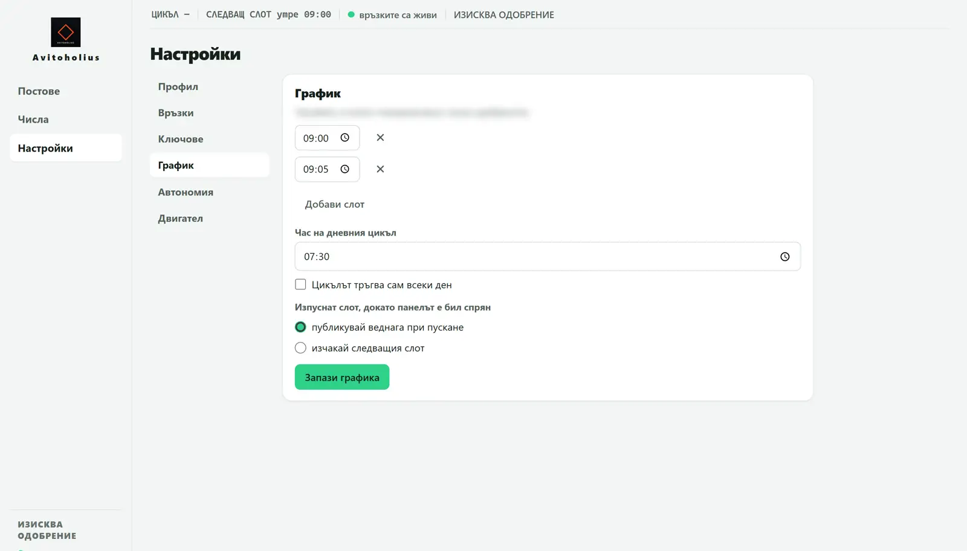The image size is (967, 551).
Task: Switch to Връзки settings tab
Action: point(209,113)
